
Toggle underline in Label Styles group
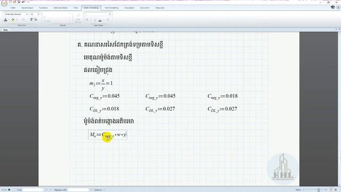tap(95, 20)
